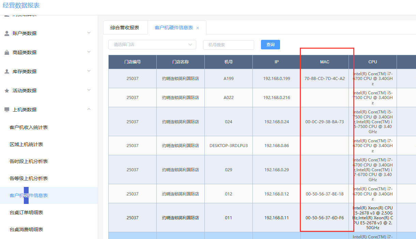The height and width of the screenshot is (239, 416).
Task: Click IP cell 192.168.0.216
Action: pyautogui.click(x=277, y=98)
